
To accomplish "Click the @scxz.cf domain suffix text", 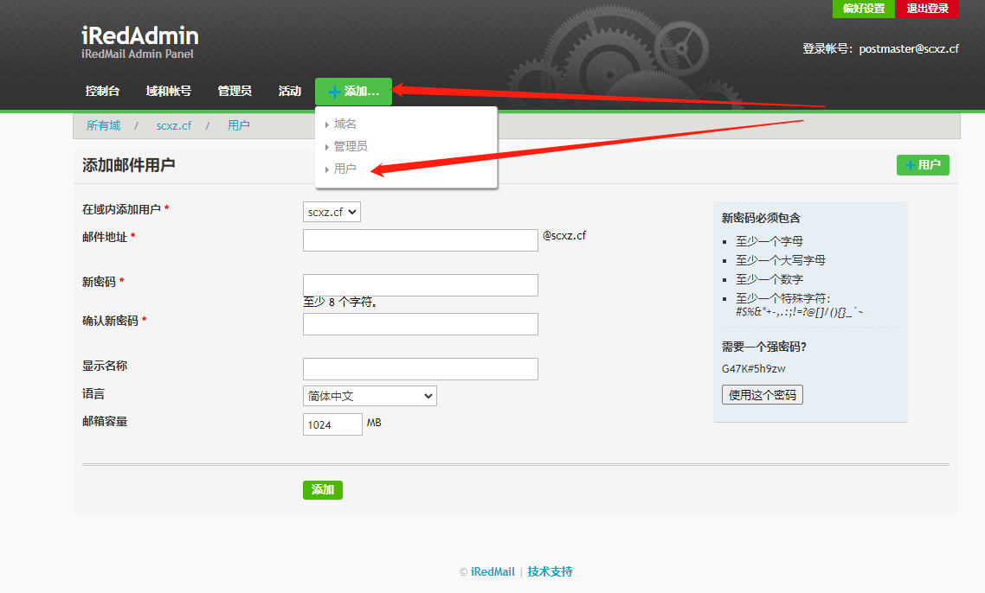I will [564, 235].
